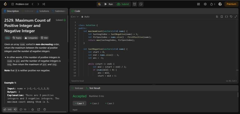
Task: Open the help question mark icon
Action: [44, 110]
